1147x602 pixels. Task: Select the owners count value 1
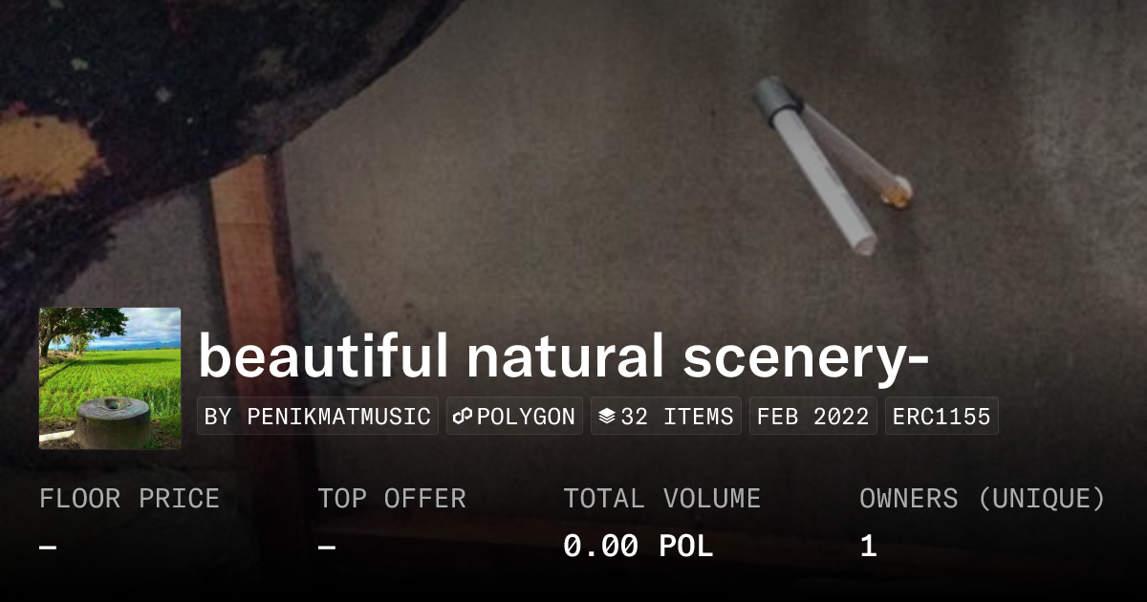coord(868,547)
